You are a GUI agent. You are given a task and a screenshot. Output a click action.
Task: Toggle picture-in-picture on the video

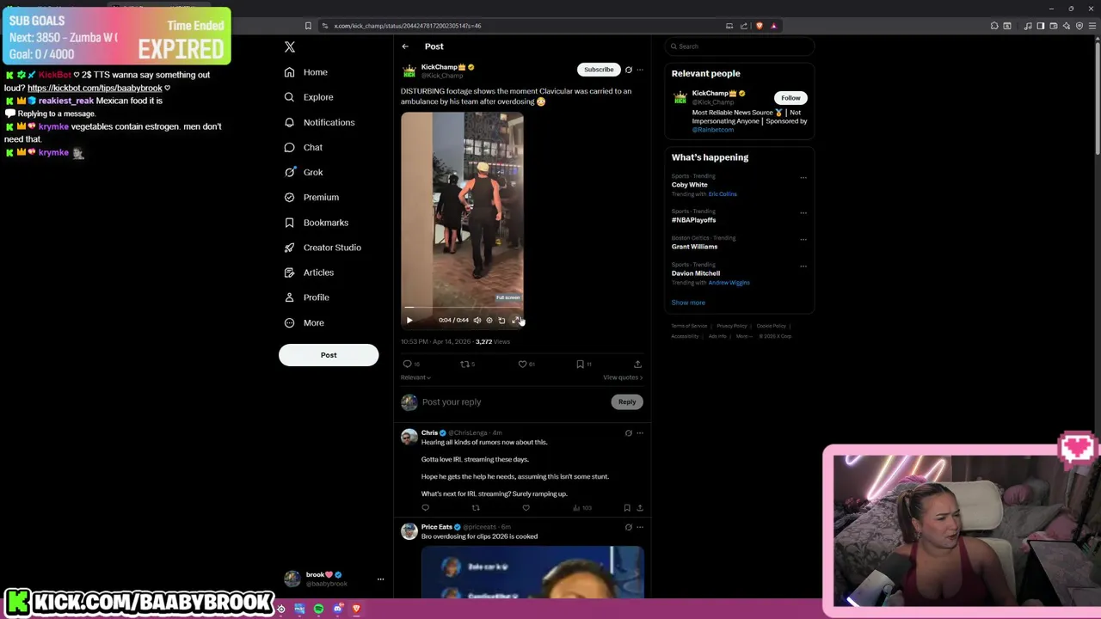[x=501, y=320]
